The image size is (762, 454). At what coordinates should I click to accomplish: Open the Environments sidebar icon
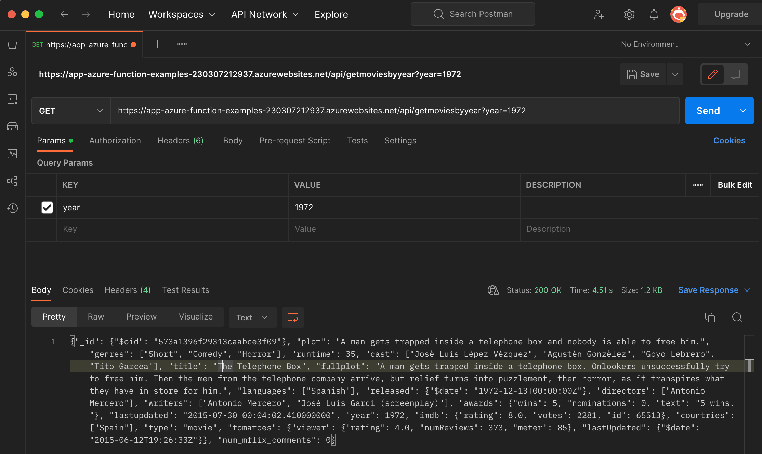tap(12, 99)
